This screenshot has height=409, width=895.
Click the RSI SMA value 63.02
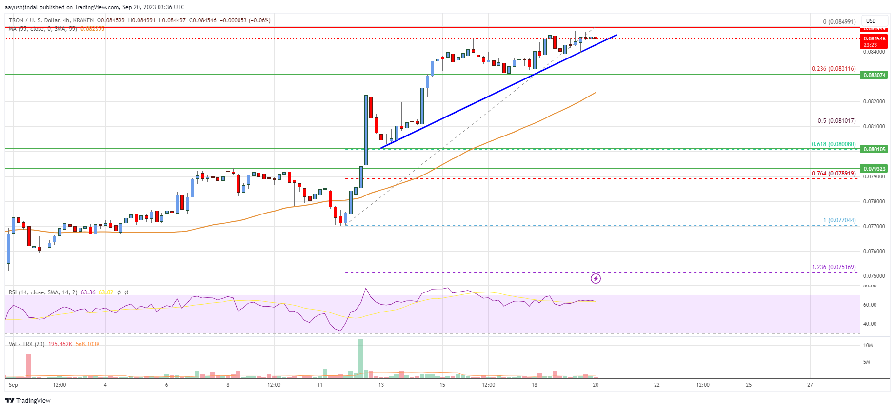coord(106,292)
